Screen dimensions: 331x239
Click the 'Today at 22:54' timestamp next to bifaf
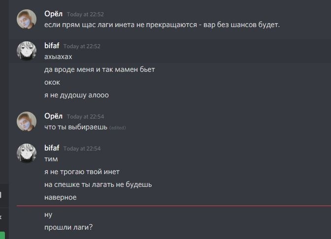click(x=82, y=149)
